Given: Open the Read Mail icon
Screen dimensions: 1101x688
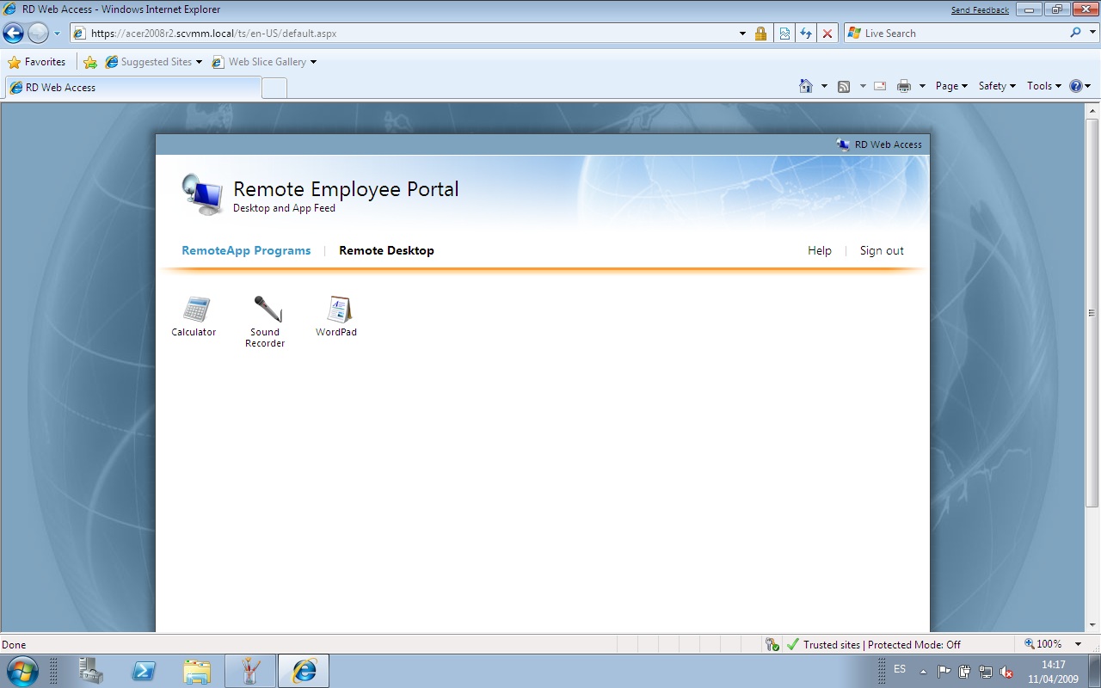Looking at the screenshot, I should coord(880,86).
